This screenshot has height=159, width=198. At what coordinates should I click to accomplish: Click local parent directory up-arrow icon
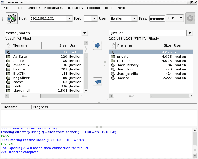point(8,52)
